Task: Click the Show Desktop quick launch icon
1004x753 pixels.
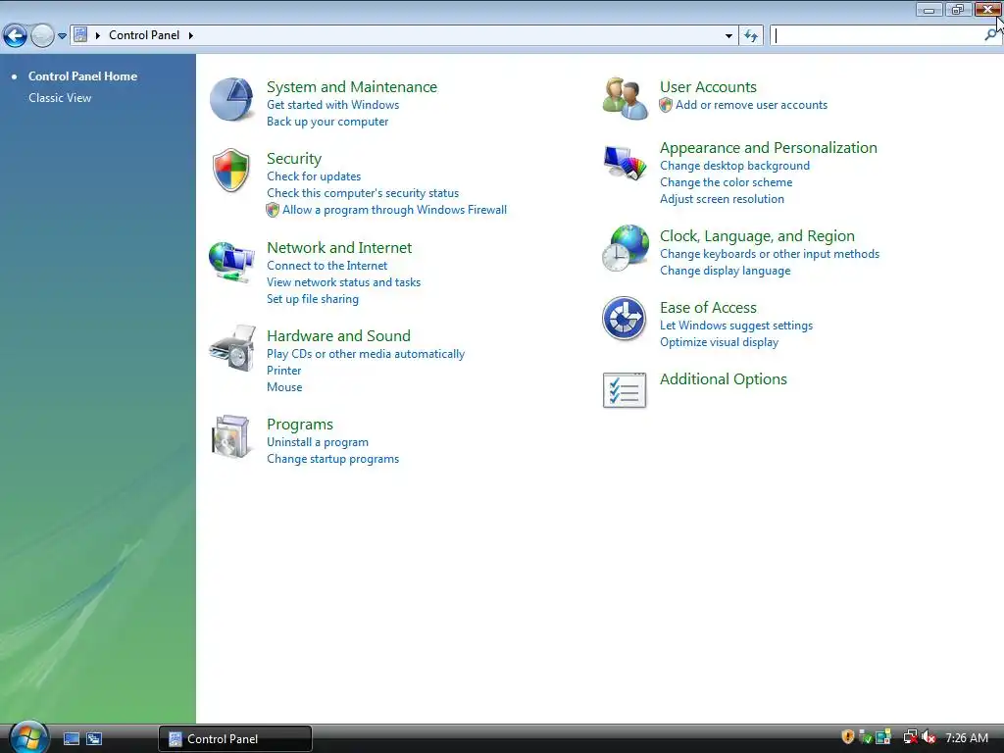Action: [x=71, y=739]
